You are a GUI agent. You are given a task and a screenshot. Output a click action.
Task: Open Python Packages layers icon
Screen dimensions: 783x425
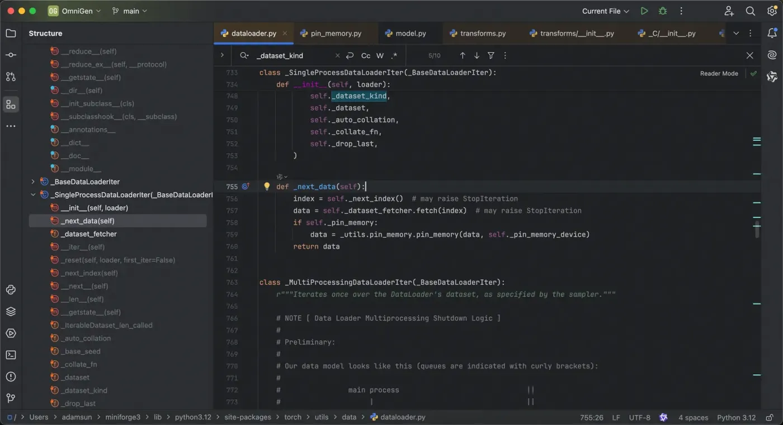(x=11, y=312)
